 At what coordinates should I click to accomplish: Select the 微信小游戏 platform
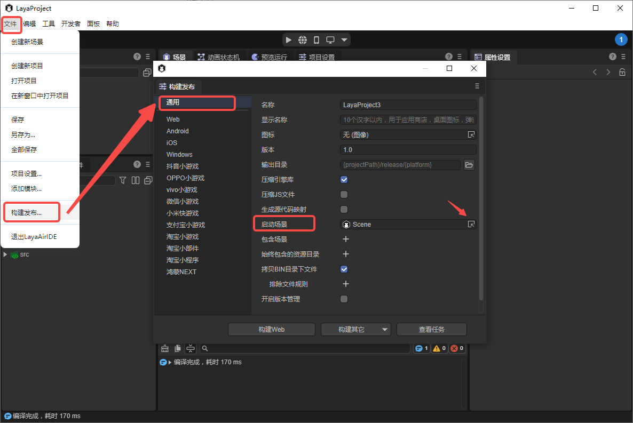click(x=182, y=202)
